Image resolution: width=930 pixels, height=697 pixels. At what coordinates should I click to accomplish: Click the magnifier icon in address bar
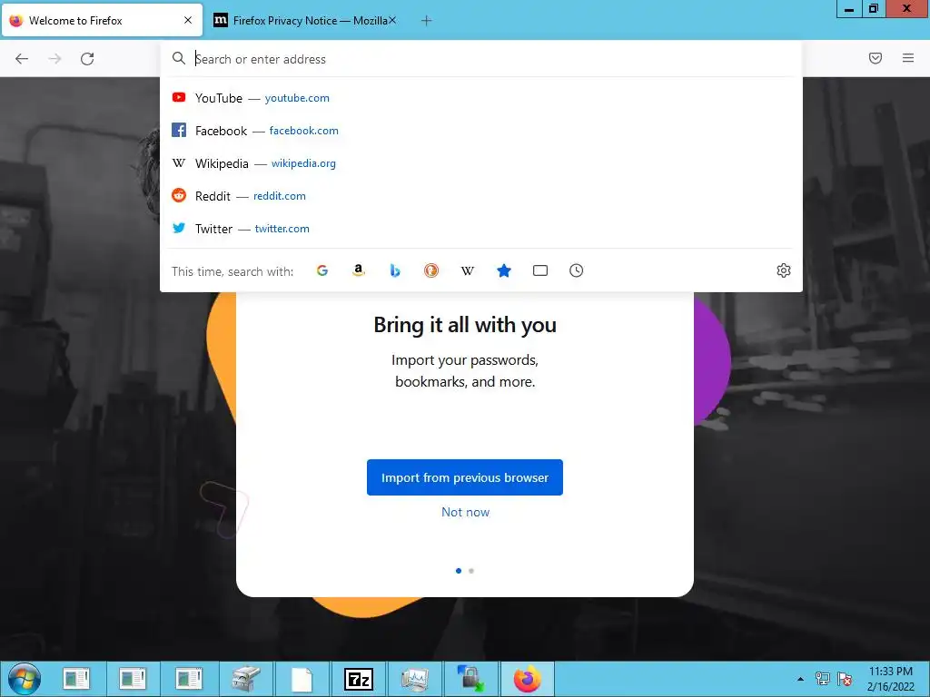pos(179,58)
